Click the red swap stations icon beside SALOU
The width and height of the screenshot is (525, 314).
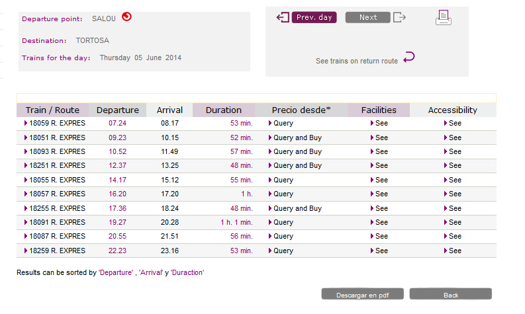[x=126, y=17]
